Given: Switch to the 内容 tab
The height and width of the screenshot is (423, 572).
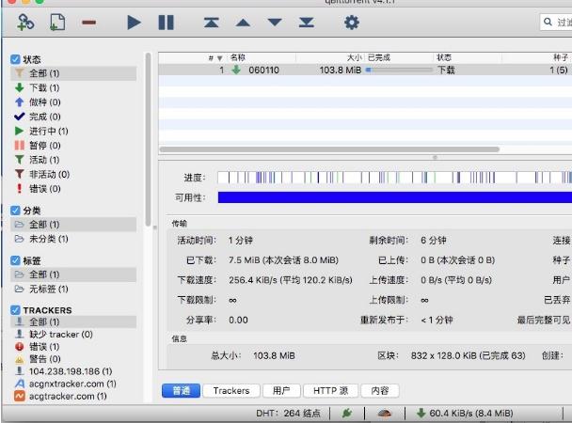Looking at the screenshot, I should (x=380, y=391).
